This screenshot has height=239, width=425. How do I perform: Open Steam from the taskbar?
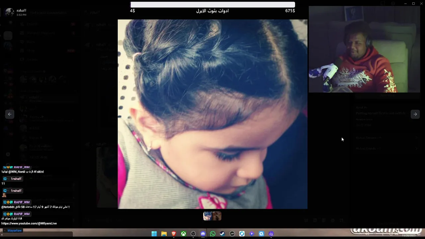[222, 234]
